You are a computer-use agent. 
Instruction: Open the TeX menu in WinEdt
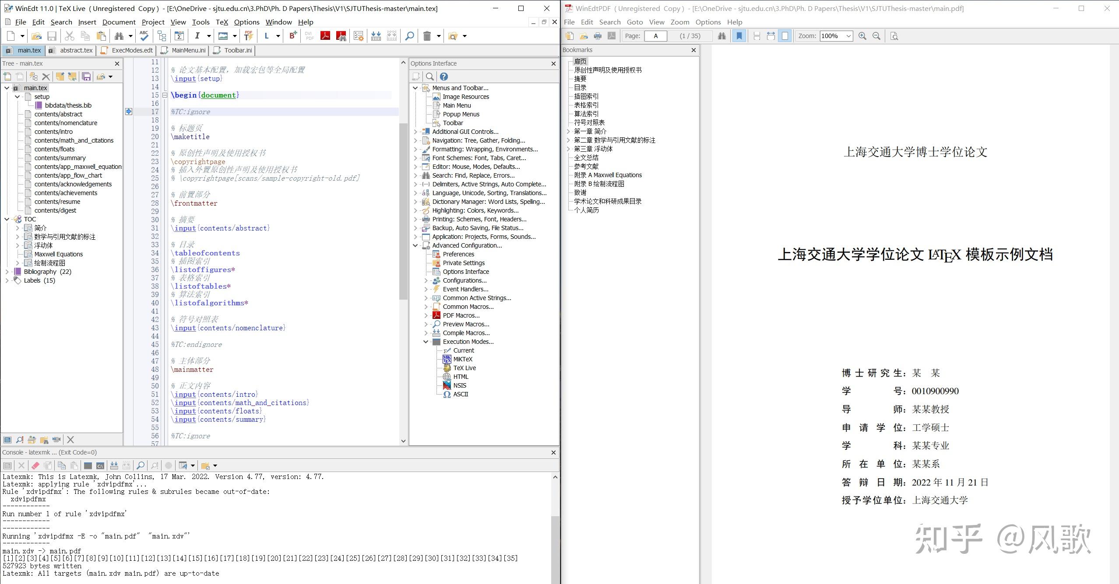tap(222, 22)
